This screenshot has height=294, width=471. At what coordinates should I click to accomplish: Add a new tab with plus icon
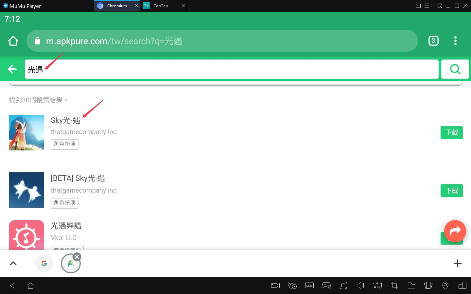coord(458,263)
